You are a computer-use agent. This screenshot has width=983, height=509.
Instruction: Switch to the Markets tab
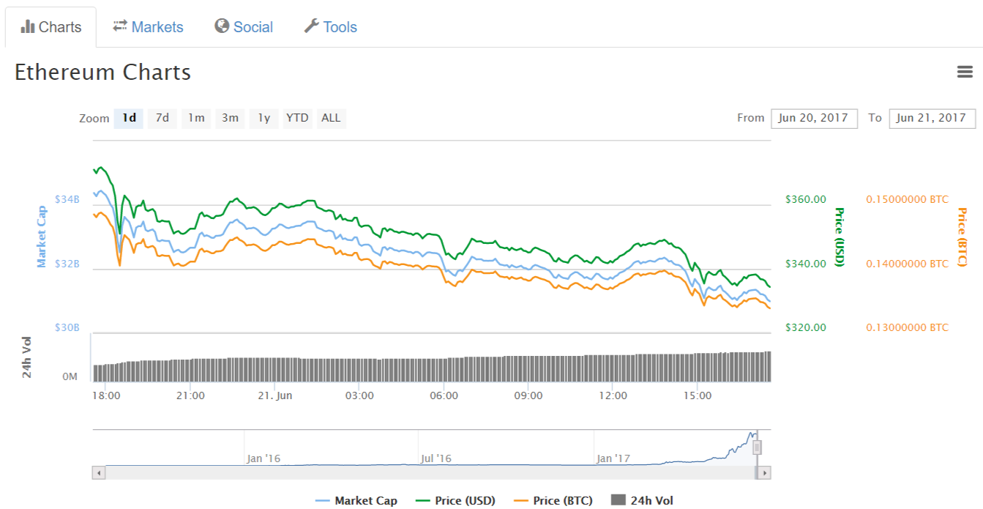click(x=148, y=27)
